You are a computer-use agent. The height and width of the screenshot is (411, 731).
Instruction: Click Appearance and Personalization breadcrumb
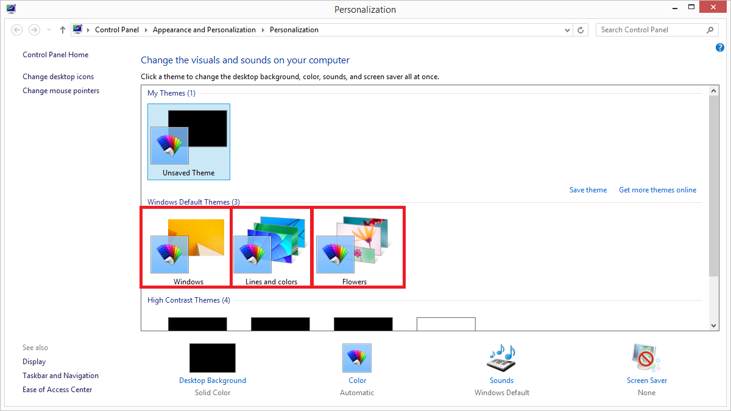(x=204, y=30)
